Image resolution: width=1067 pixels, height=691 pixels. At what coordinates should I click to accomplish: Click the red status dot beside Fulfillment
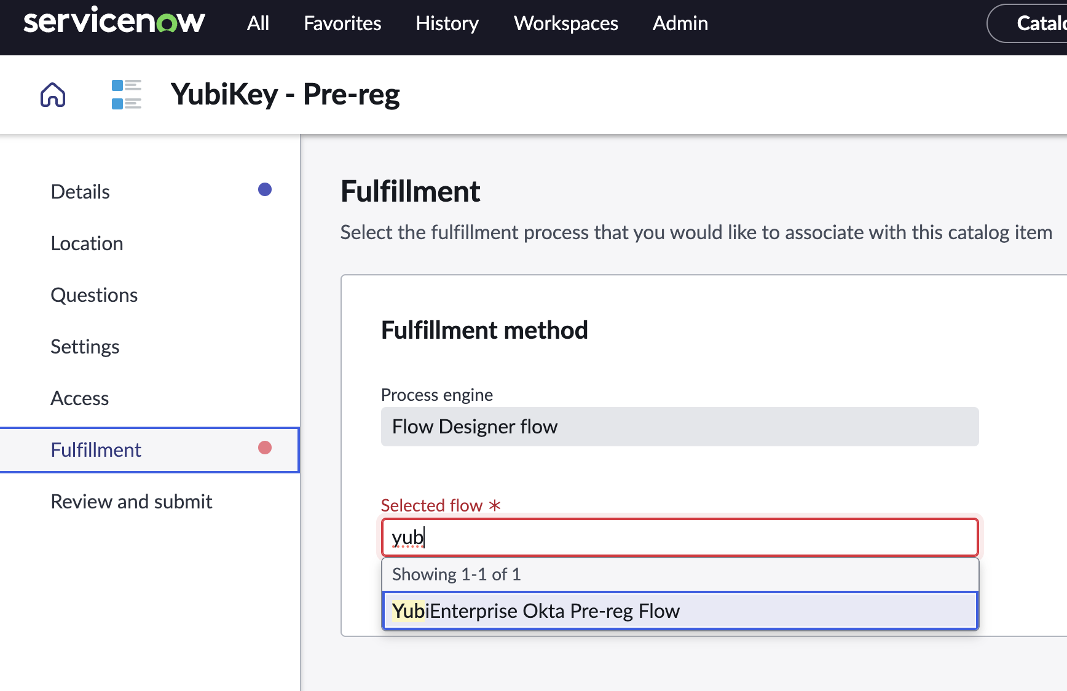(x=265, y=448)
